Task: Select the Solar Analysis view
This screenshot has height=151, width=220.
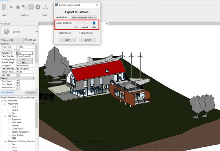Action: pos(18,135)
